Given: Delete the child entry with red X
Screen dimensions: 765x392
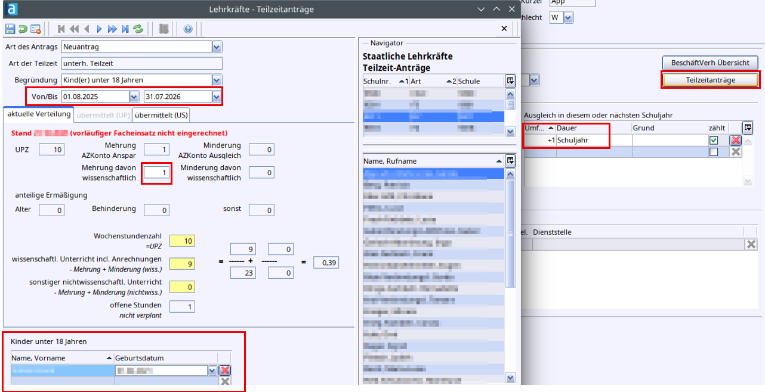Looking at the screenshot, I should 225,371.
